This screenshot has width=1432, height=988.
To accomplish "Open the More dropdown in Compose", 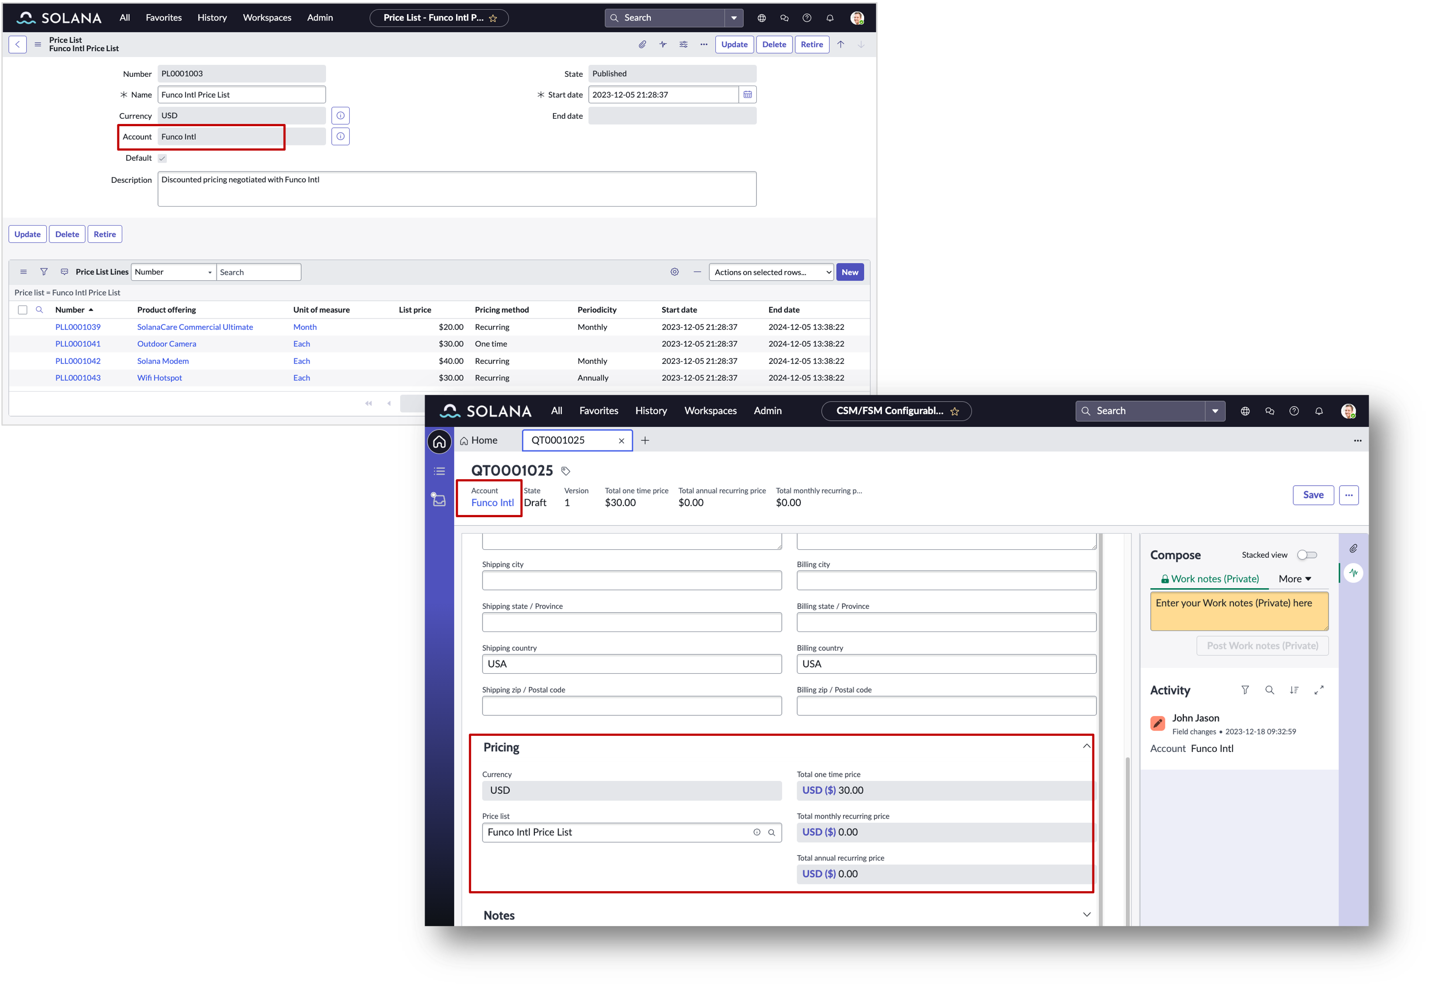I will pyautogui.click(x=1295, y=579).
